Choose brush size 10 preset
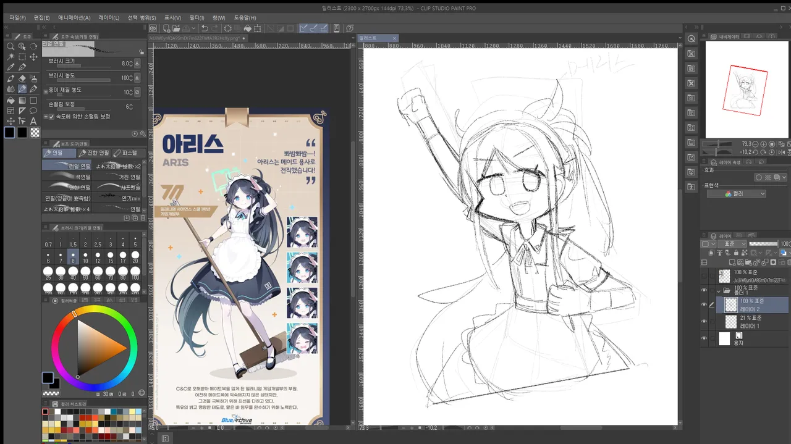791x444 pixels. click(x=85, y=256)
